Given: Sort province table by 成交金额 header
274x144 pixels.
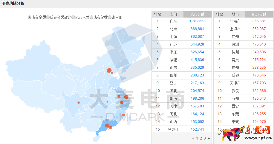Looking at the screenshot, I should click(x=197, y=14).
